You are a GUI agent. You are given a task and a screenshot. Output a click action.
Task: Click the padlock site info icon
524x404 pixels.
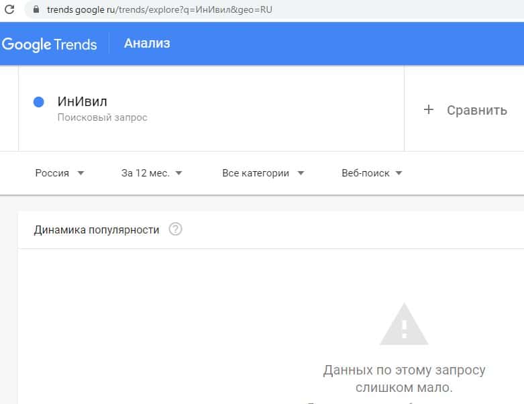36,10
